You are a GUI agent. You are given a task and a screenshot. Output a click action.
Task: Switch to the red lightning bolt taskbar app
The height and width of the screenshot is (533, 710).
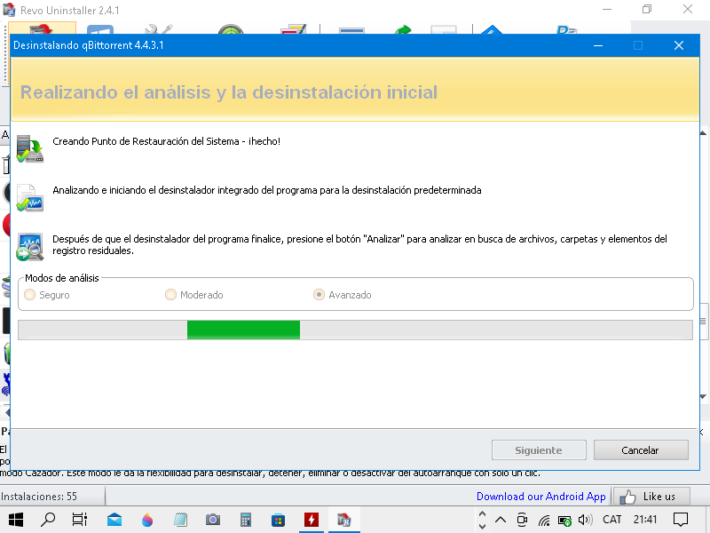[x=312, y=520]
